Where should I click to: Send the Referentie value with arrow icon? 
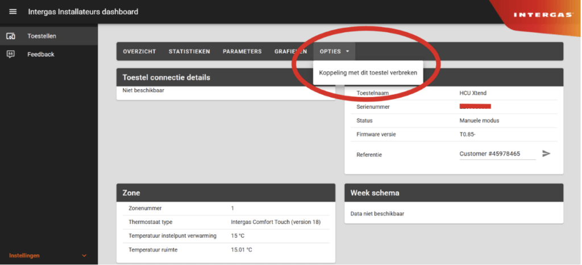pyautogui.click(x=546, y=153)
